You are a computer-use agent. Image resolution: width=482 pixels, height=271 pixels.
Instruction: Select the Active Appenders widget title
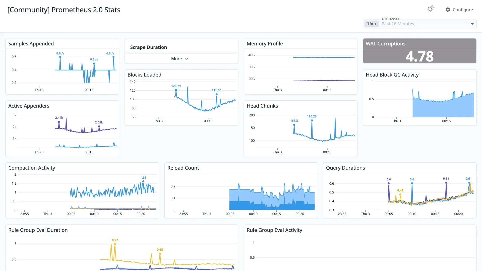click(x=29, y=106)
